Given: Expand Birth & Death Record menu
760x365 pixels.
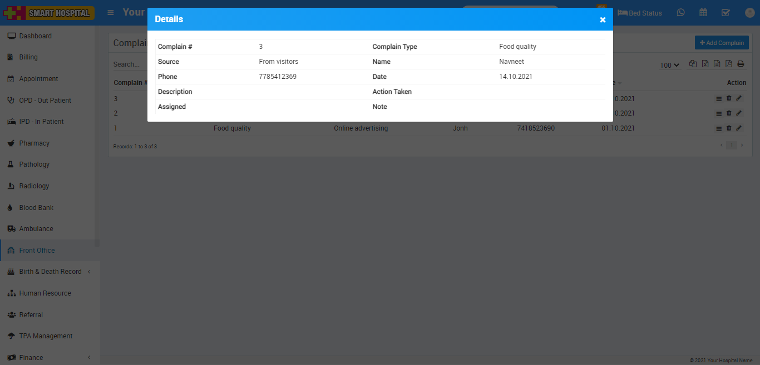Looking at the screenshot, I should pyautogui.click(x=50, y=272).
